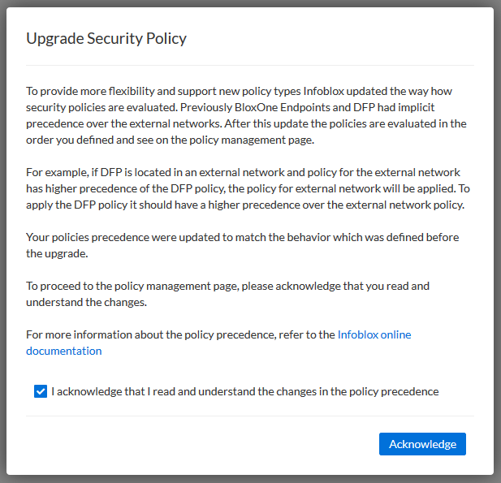
Task: Click the "To proceed to the policy management page" text
Action: (227, 286)
